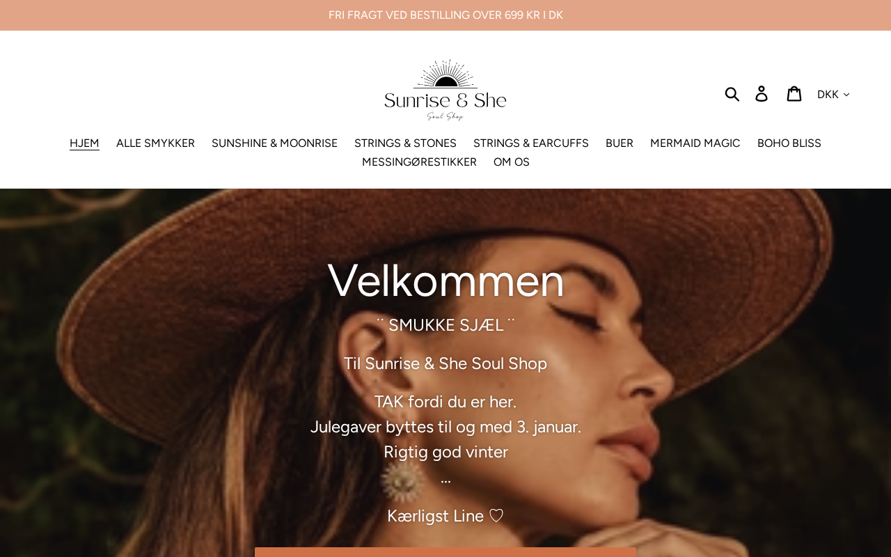Go to ALLE SMYKKER page
This screenshot has height=557, width=891.
pos(155,143)
